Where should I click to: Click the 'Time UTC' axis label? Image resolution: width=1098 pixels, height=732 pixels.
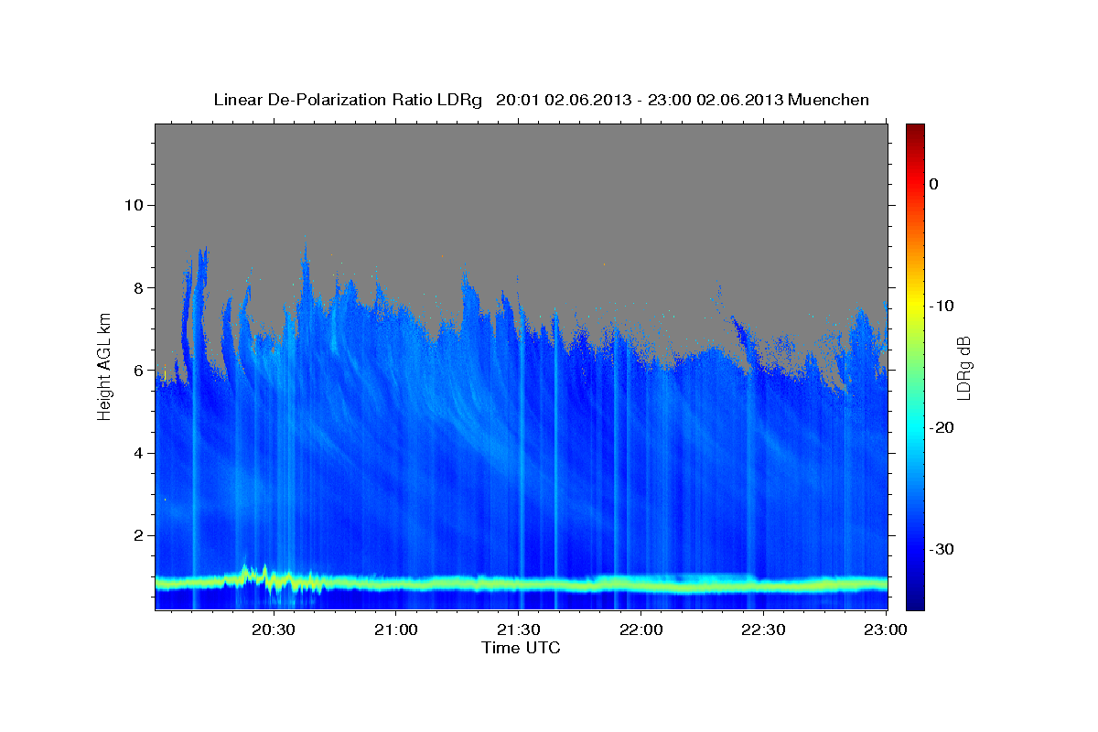point(521,648)
